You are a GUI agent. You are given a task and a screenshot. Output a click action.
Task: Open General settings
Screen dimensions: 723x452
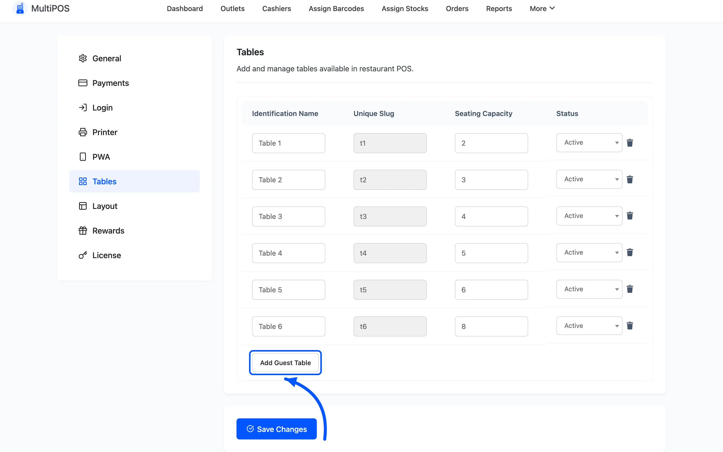tap(135, 58)
